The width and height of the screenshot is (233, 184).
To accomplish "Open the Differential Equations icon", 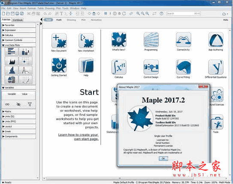I will pyautogui.click(x=216, y=67).
